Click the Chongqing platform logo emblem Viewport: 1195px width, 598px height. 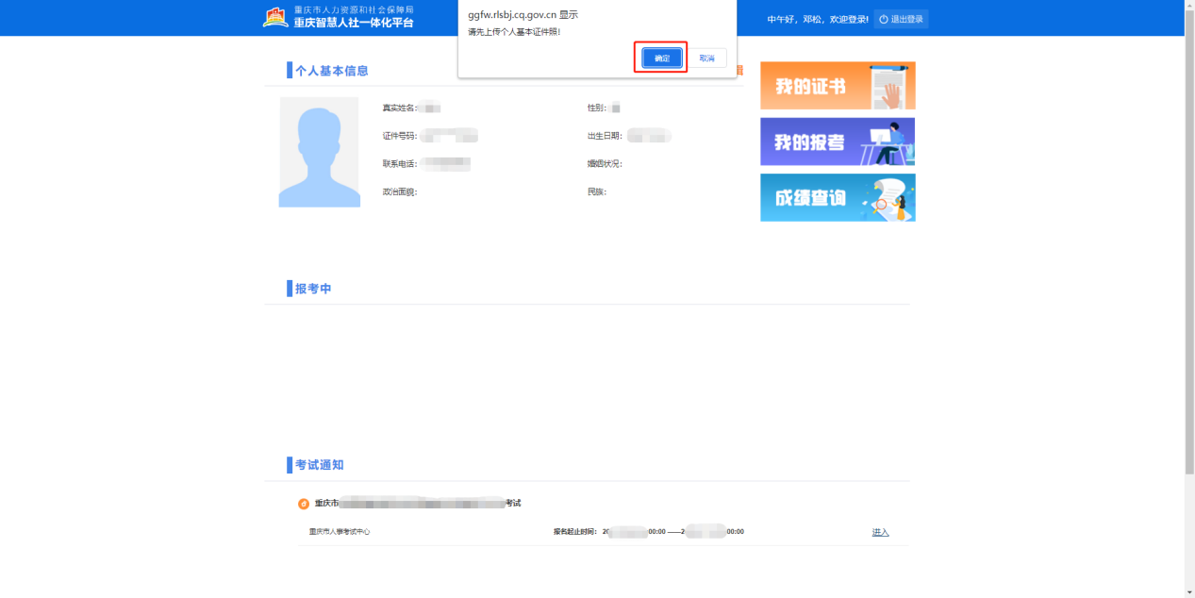point(275,17)
